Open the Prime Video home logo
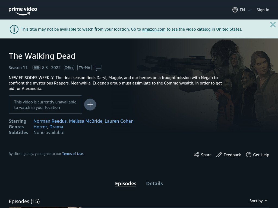 [x=23, y=11]
